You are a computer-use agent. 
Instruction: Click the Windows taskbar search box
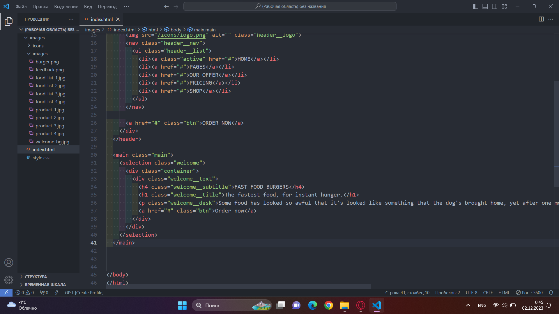pyautogui.click(x=232, y=305)
